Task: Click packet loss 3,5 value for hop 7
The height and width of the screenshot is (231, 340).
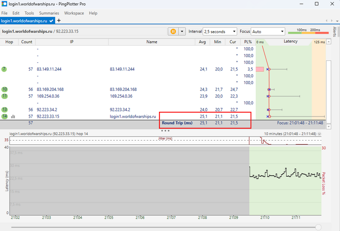Action: (250, 69)
